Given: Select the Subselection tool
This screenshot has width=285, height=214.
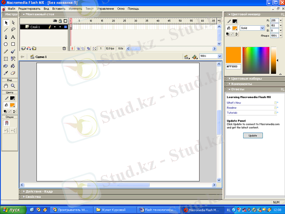Looking at the screenshot, I should tap(13, 23).
